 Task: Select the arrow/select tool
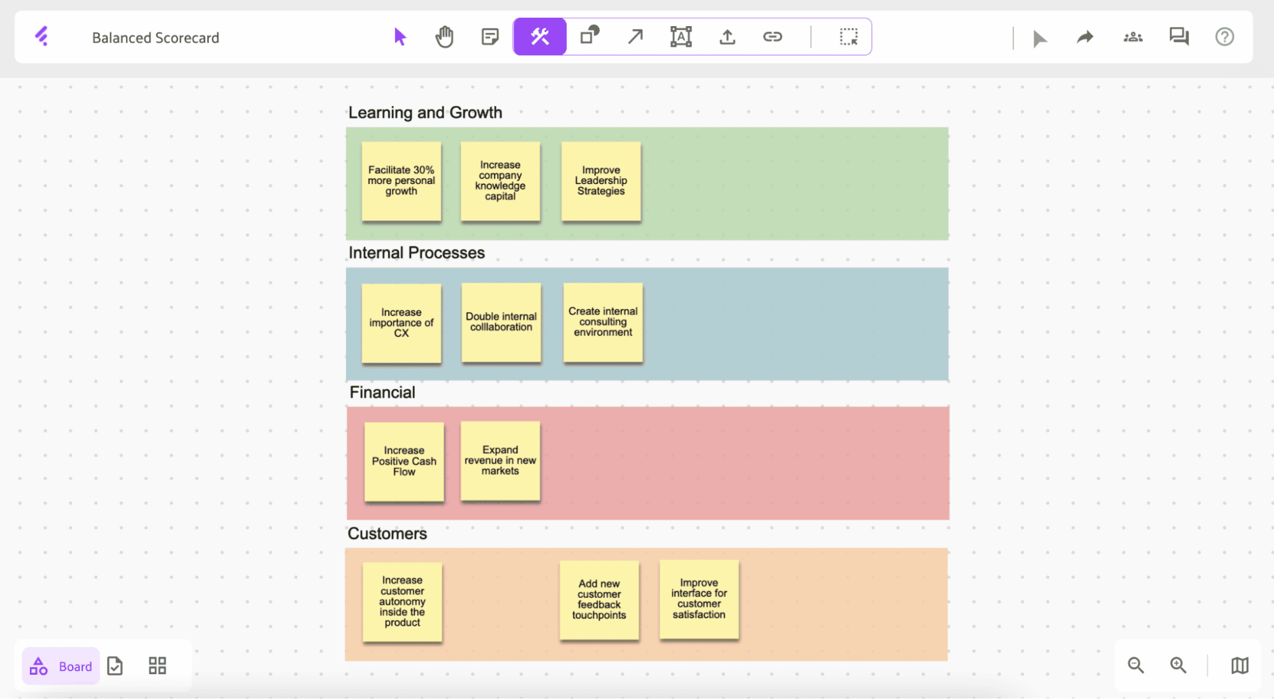click(x=398, y=36)
